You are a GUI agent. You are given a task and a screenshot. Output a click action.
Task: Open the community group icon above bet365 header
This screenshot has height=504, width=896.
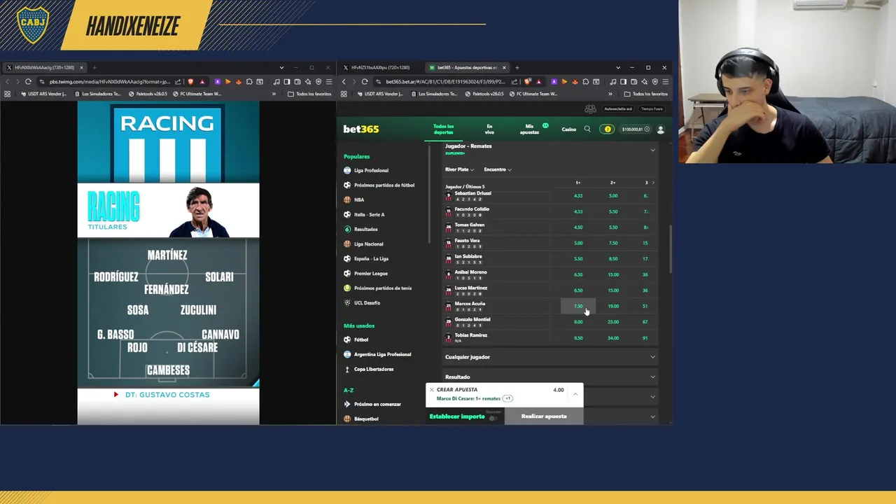590,108
